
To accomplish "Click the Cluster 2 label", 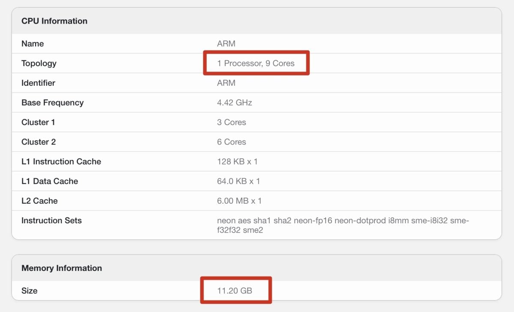I will tap(39, 142).
